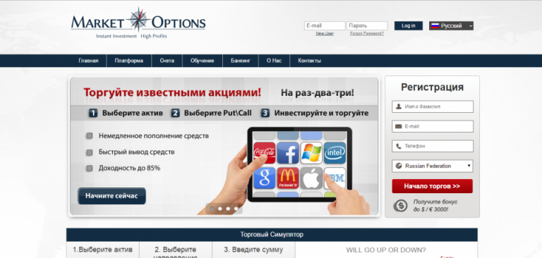This screenshot has height=258, width=542.
Task: Click the dollar coin bonus icon
Action: 400,206
